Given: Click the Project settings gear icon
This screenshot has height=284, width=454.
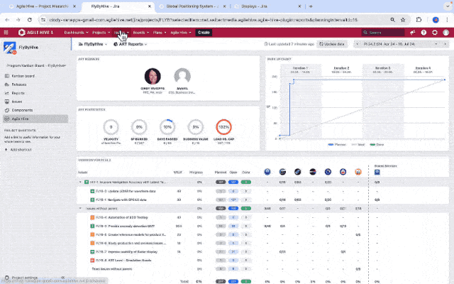Looking at the screenshot, I should [7, 278].
